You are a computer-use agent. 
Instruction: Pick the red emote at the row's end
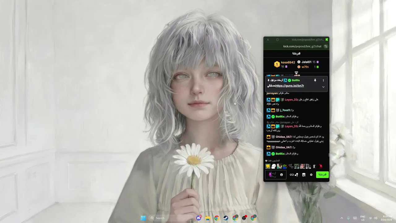pyautogui.click(x=321, y=166)
